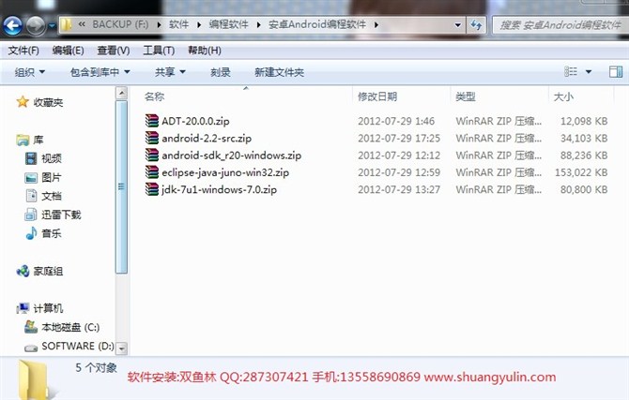Open the 查看(V) menu
Screen dimensions: 629x400
pyautogui.click(x=114, y=51)
